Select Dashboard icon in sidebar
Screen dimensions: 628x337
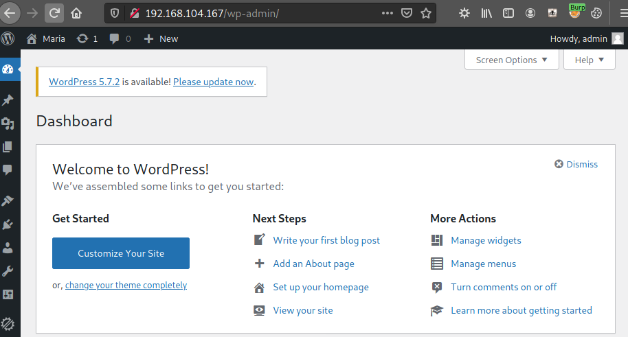(8, 69)
